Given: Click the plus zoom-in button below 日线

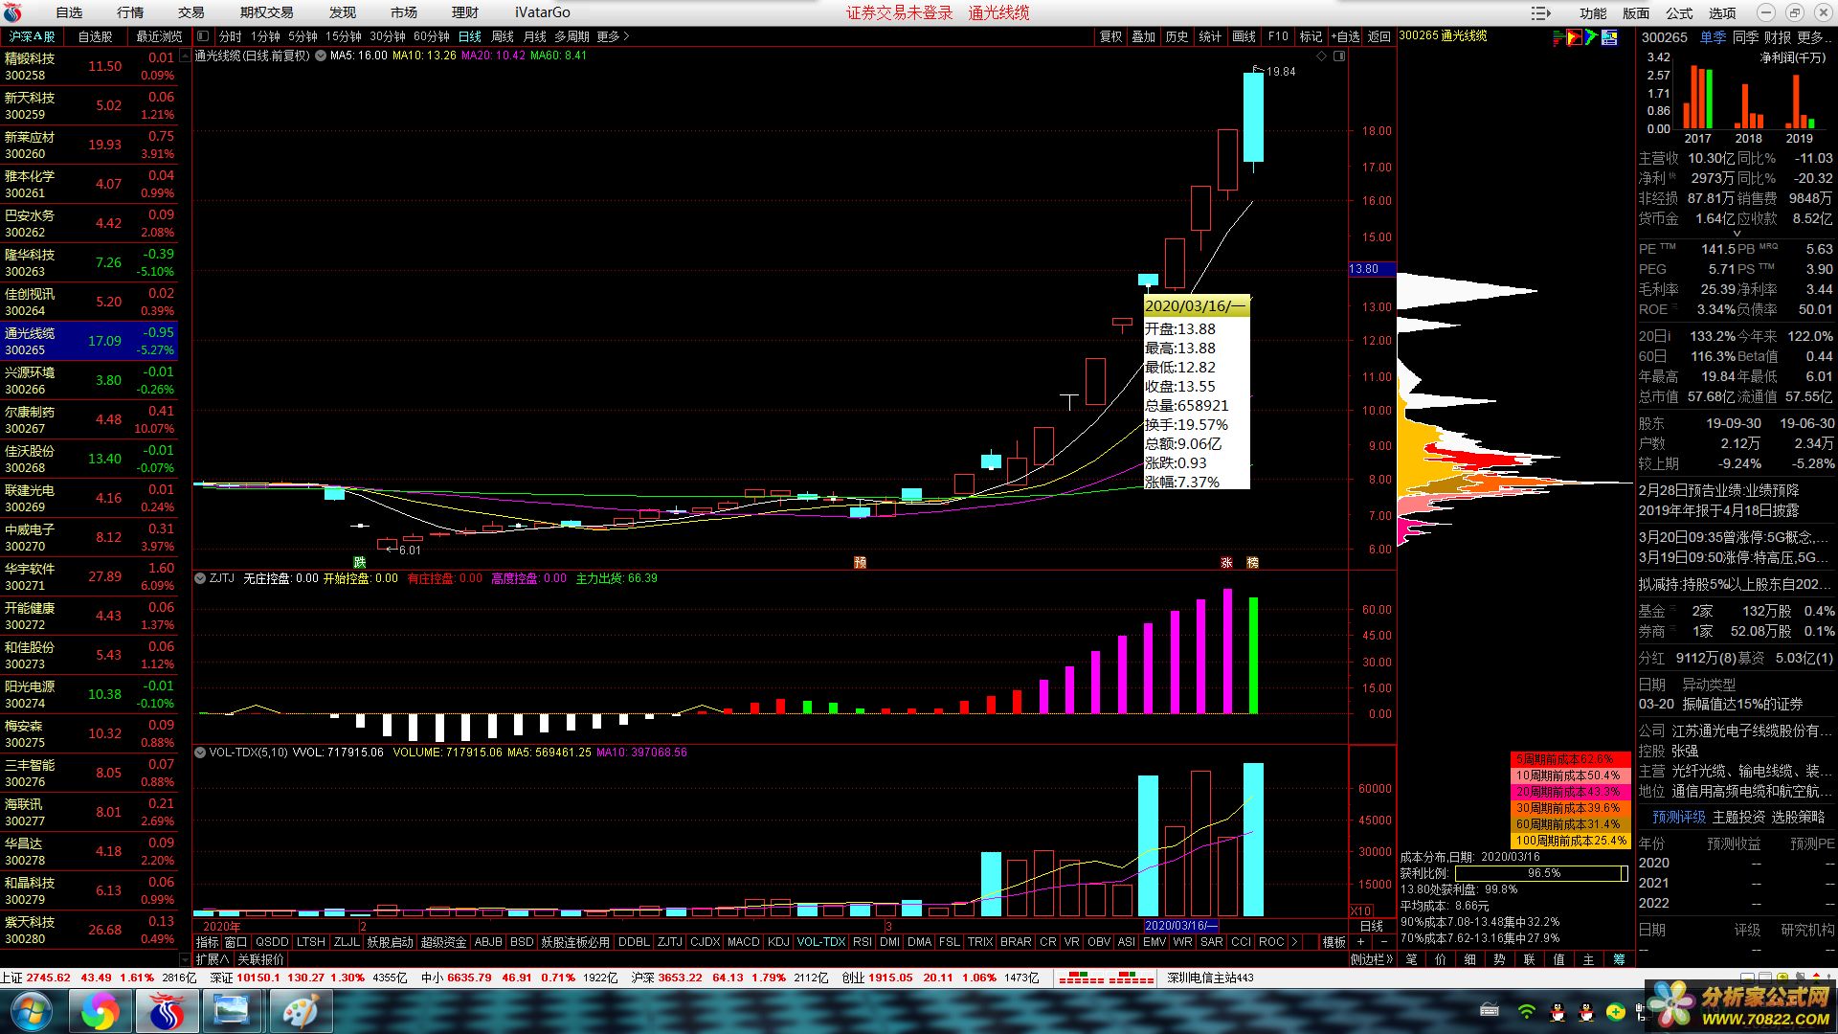Looking at the screenshot, I should point(1360,942).
